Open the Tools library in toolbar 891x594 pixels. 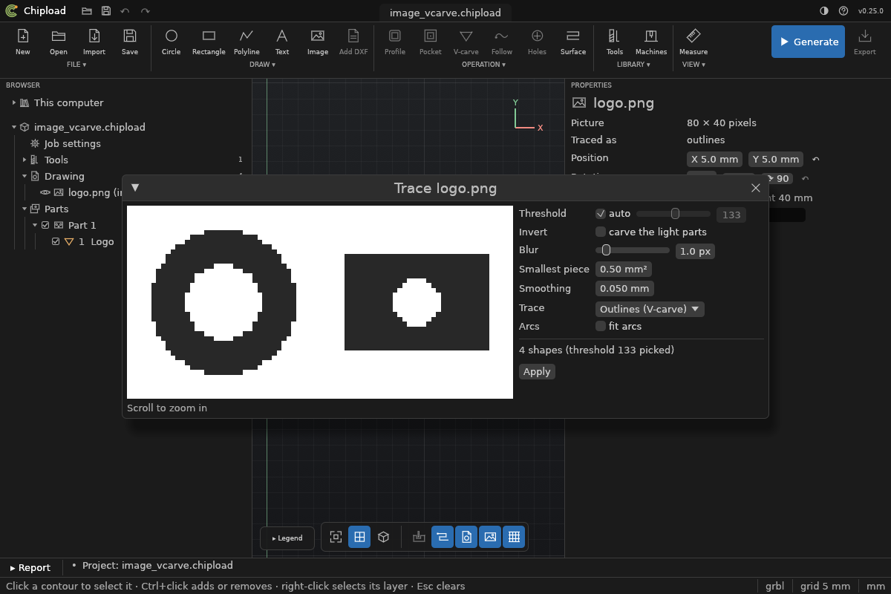tap(615, 42)
